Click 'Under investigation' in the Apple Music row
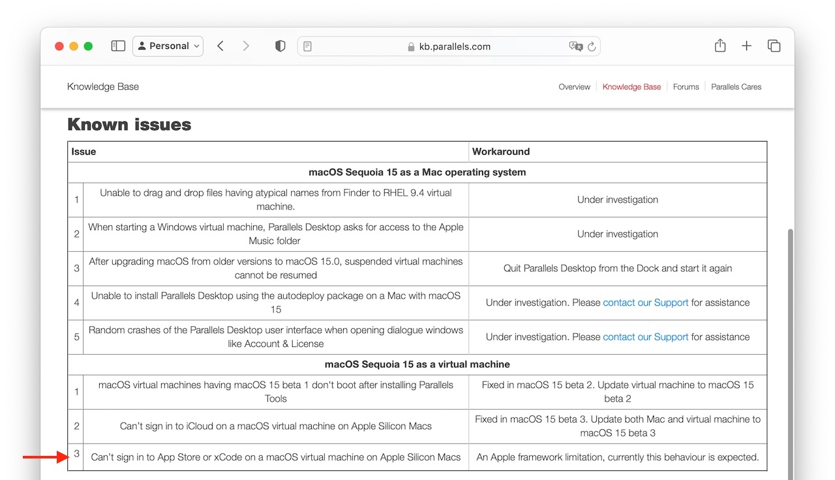 pos(618,234)
